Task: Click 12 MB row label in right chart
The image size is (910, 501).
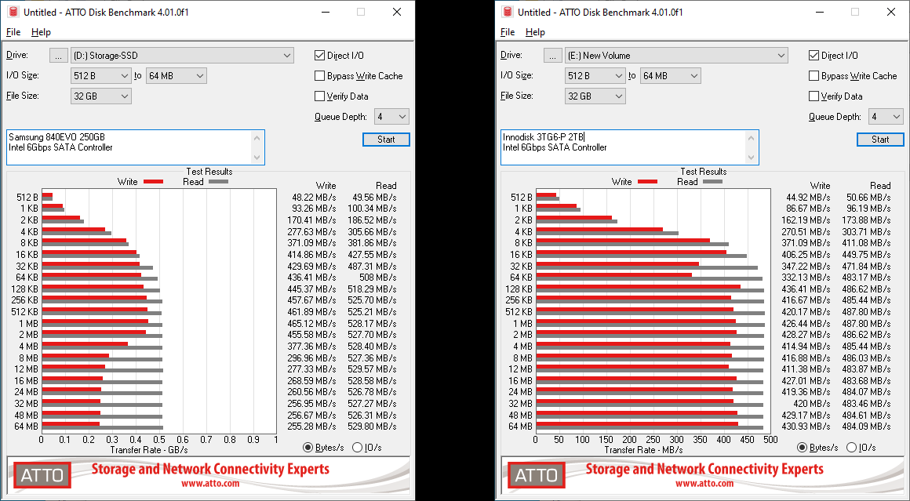Action: pyautogui.click(x=521, y=368)
